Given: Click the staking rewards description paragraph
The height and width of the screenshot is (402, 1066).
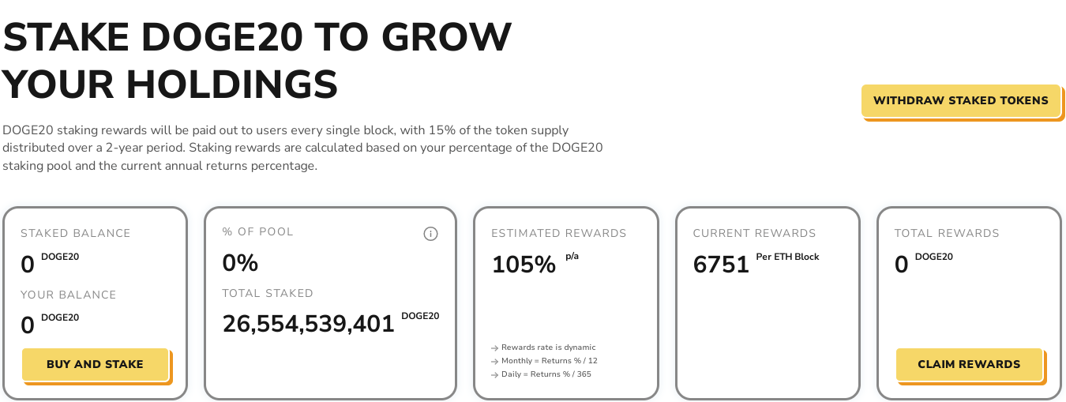Looking at the screenshot, I should point(302,148).
